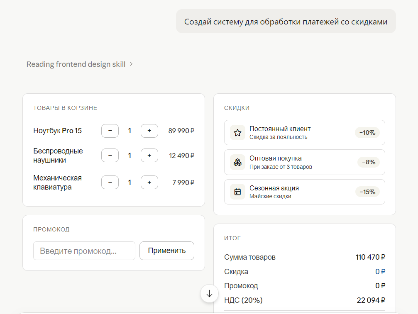This screenshot has width=418, height=314.
Task: Click the 12 490 ₽ headphones price
Action: coord(181,156)
